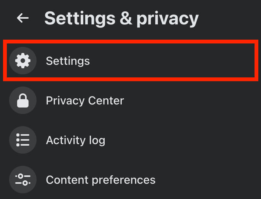Click the Content preferences text label
The width and height of the screenshot is (261, 199).
(100, 180)
